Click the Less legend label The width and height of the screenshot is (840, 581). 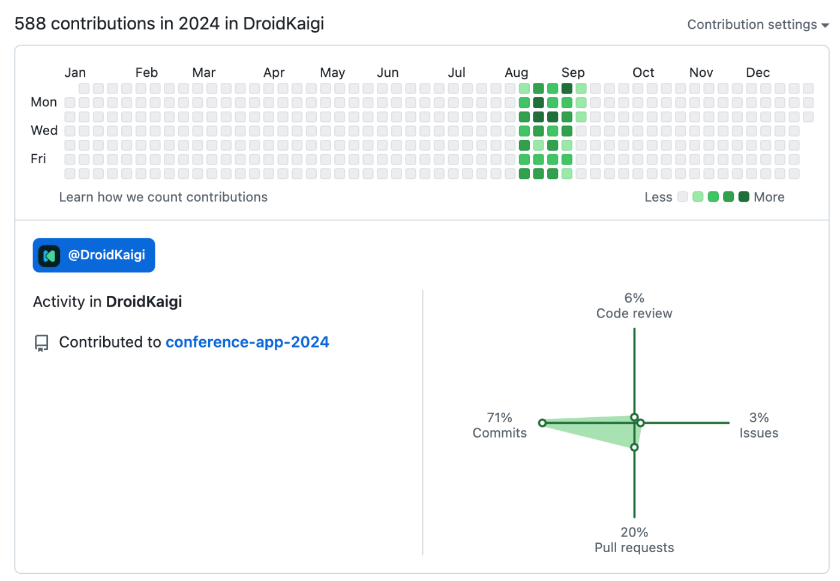(658, 197)
